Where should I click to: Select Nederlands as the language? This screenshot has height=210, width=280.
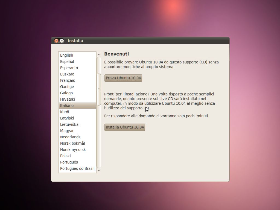(x=77, y=137)
